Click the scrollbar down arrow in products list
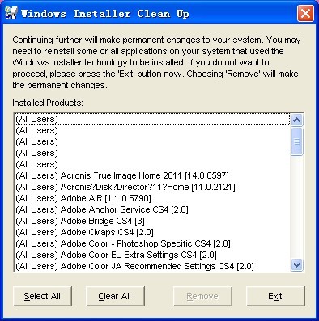This screenshot has width=319, height=321. click(x=297, y=265)
